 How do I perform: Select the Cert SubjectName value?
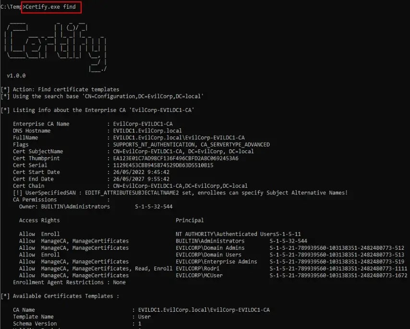183,151
